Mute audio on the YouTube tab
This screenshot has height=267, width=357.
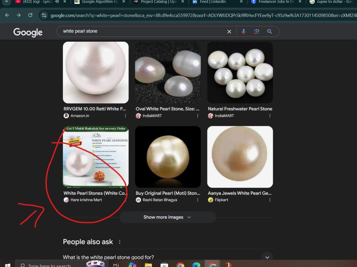click(57, 1)
